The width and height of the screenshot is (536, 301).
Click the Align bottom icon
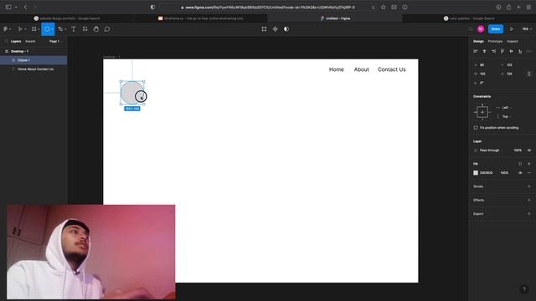[520, 51]
